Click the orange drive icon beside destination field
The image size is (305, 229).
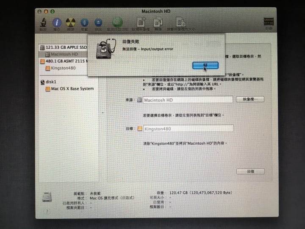(140, 128)
